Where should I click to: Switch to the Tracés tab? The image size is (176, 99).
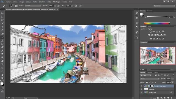pyautogui.click(x=156, y=72)
